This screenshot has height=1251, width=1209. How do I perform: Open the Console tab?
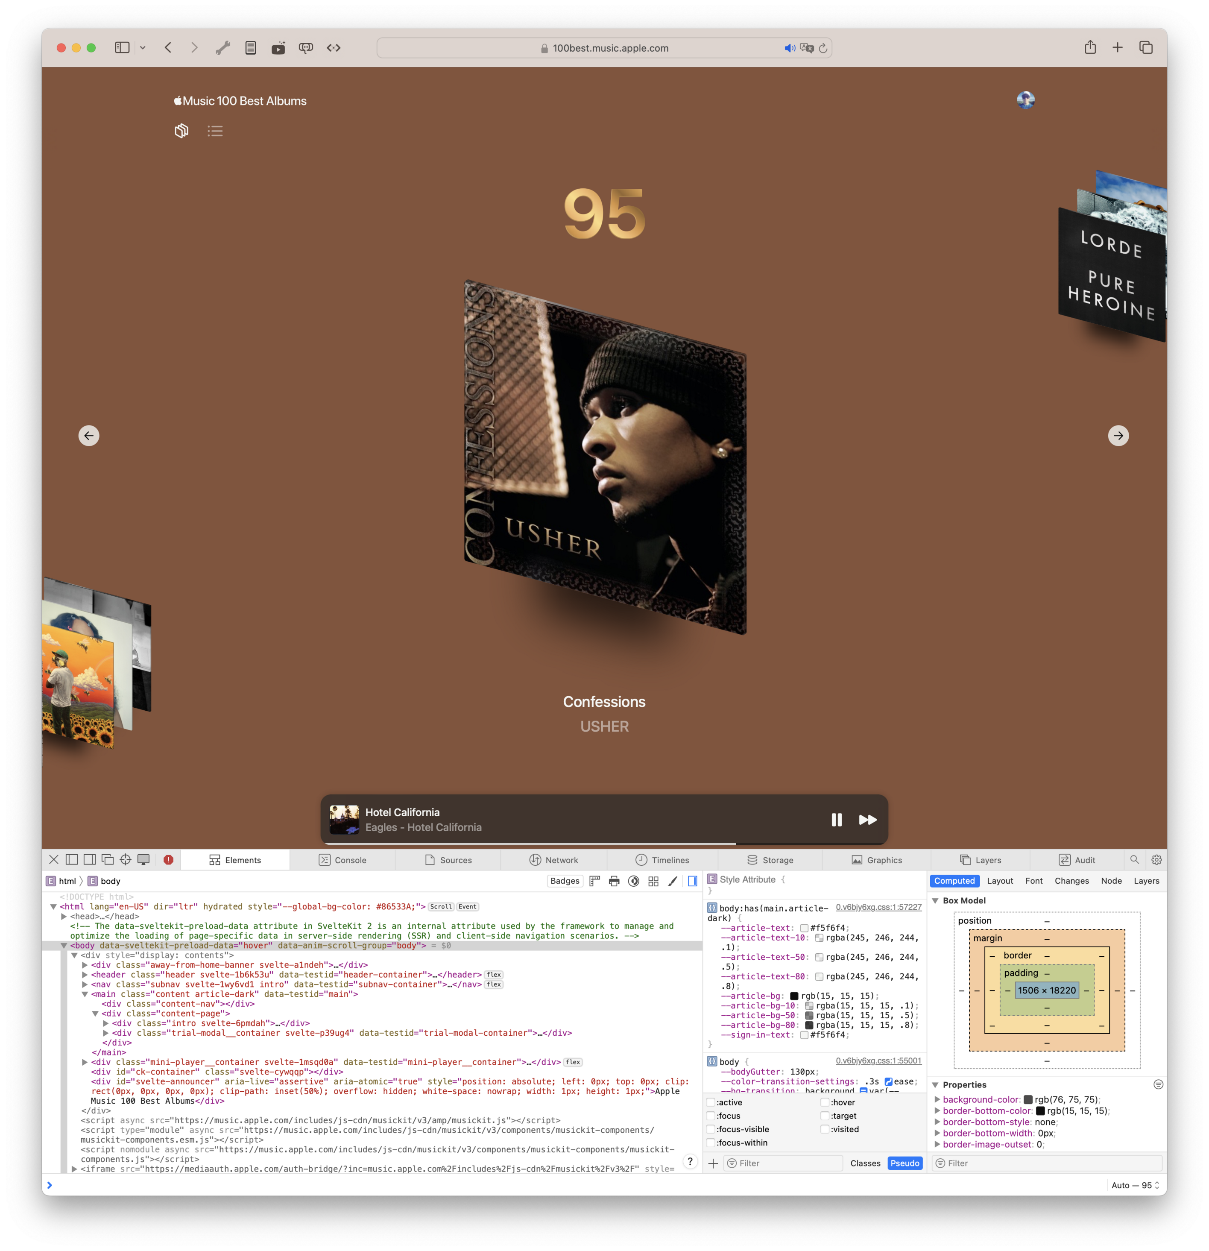(343, 860)
